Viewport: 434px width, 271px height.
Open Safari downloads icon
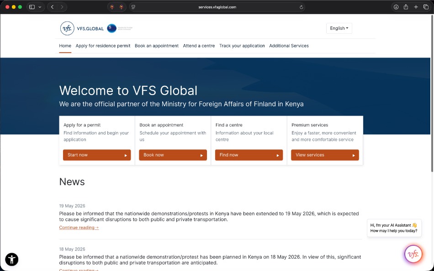[396, 7]
